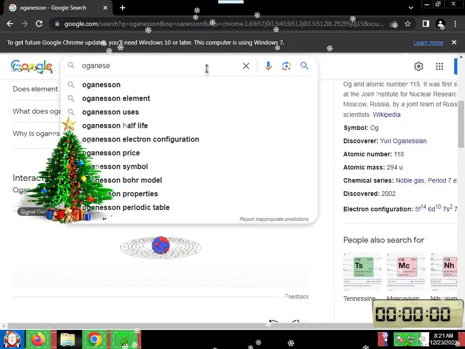
Task: Open the Start menu Santa button
Action: [12, 339]
